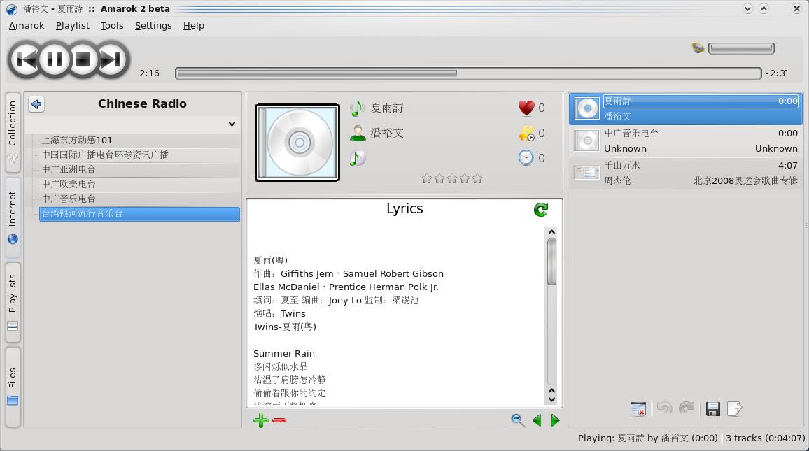Switch to the Collection sidebar tab
Screen dimensions: 809x451
pyautogui.click(x=13, y=132)
